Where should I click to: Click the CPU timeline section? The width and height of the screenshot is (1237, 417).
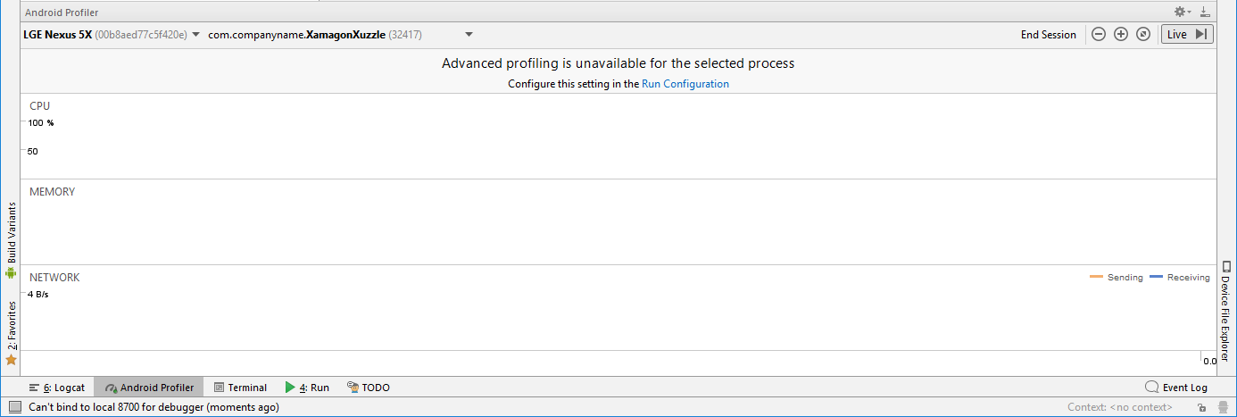(x=618, y=136)
